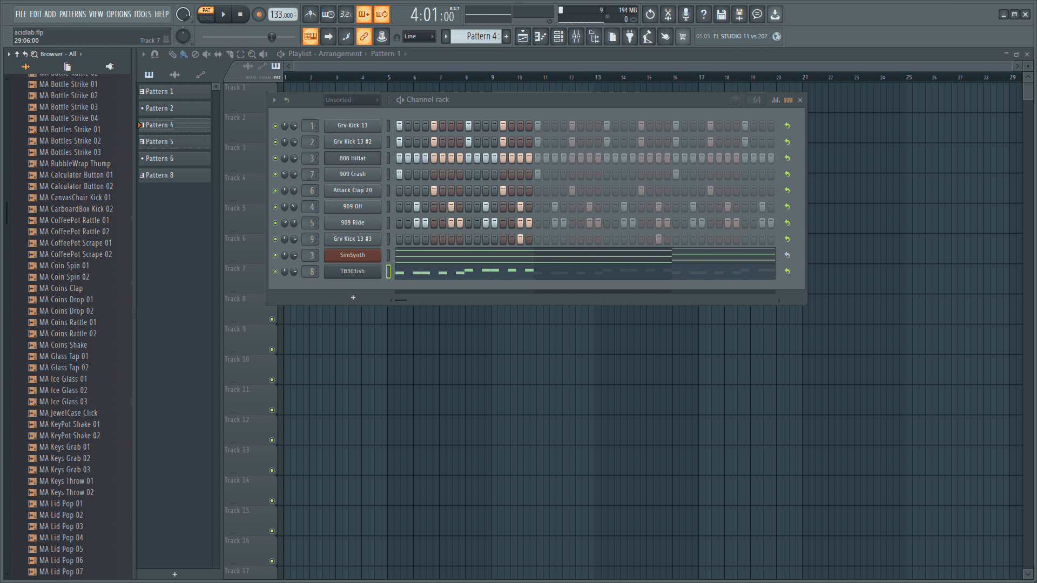This screenshot has height=583, width=1037.
Task: Open the Line snap dropdown
Action: (419, 37)
